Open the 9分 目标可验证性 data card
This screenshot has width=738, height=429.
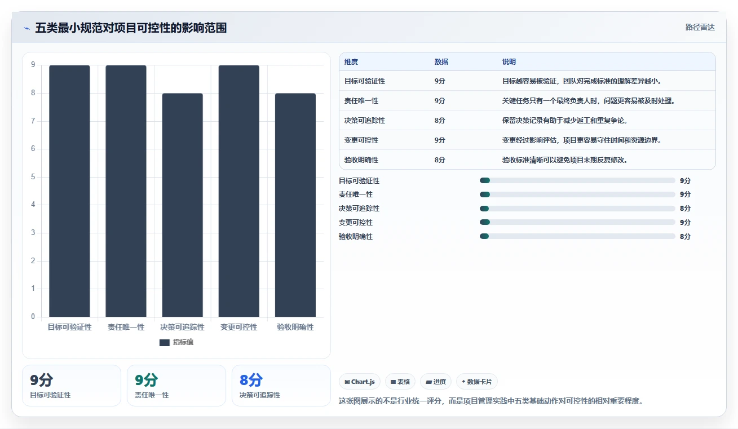click(x=72, y=386)
